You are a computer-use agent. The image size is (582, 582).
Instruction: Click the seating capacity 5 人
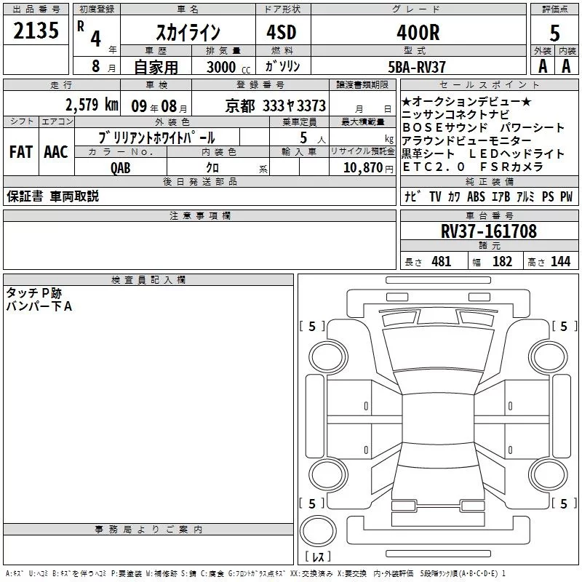(313, 138)
